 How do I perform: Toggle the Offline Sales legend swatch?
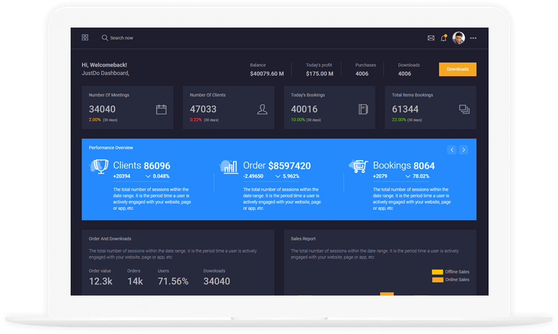click(x=437, y=272)
